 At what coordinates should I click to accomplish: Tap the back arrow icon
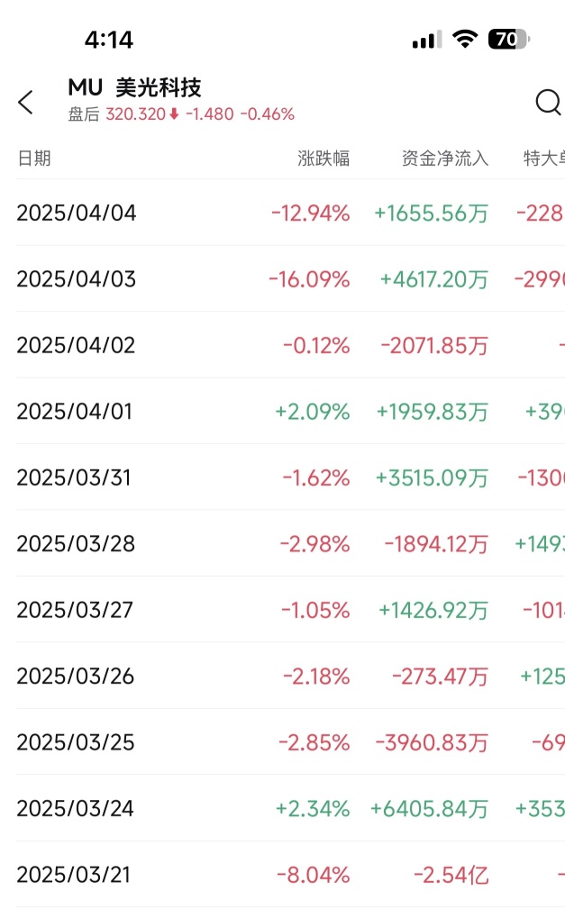click(x=25, y=103)
